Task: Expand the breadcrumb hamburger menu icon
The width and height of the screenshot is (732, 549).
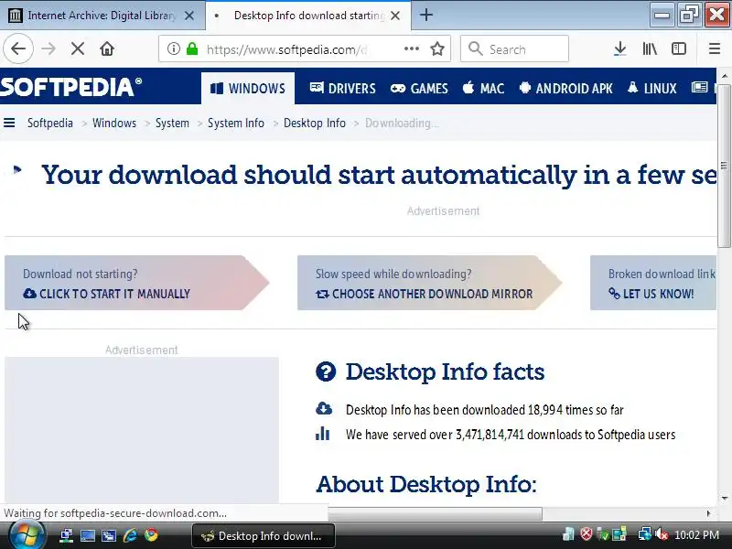Action: 9,123
